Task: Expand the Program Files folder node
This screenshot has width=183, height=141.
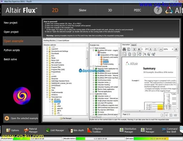Action: tap(47, 67)
